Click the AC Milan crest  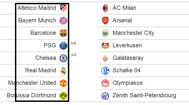[x=105, y=8]
